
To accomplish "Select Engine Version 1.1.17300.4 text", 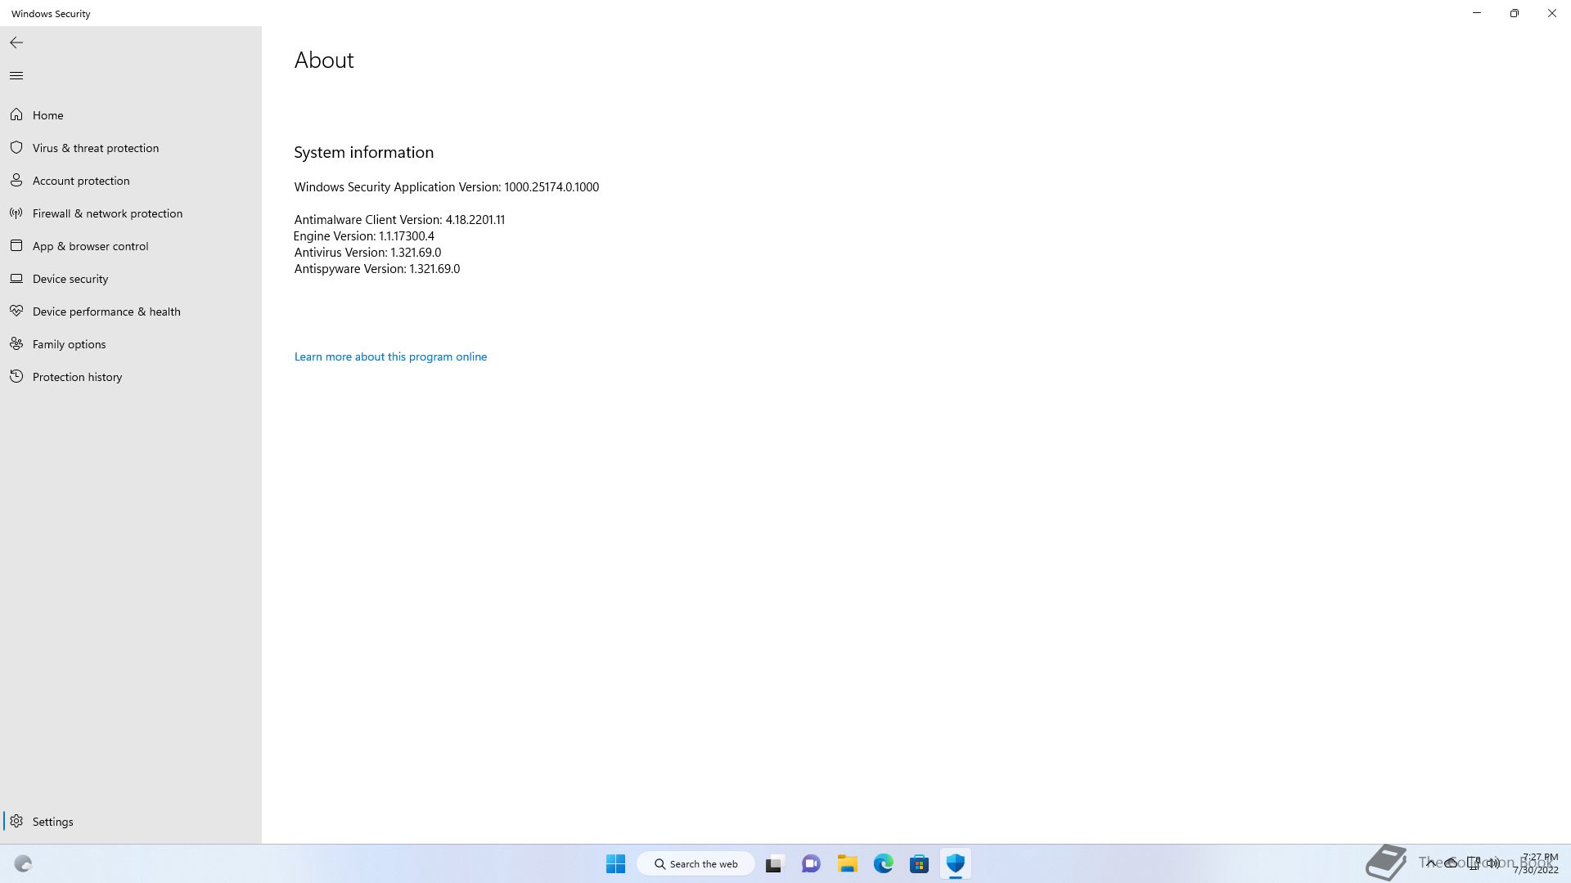I will click(x=364, y=236).
